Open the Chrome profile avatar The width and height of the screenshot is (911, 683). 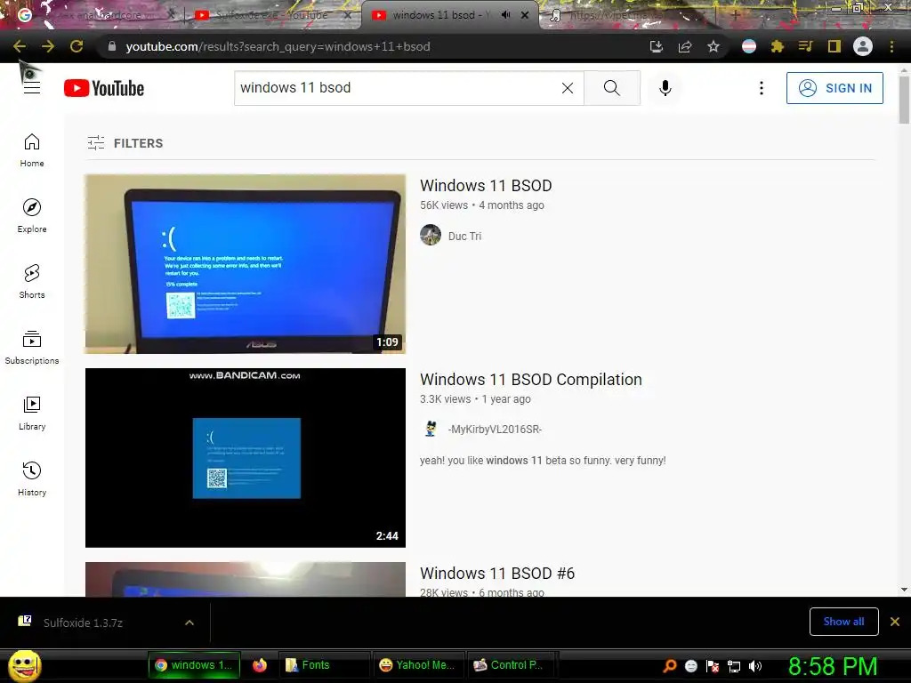click(863, 46)
